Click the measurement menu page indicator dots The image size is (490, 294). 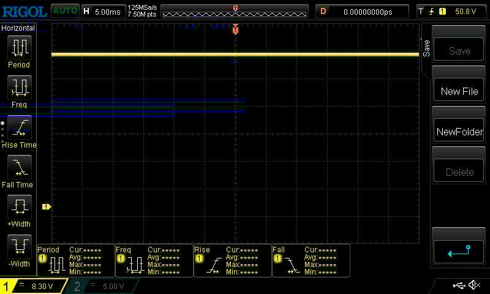(x=2, y=132)
